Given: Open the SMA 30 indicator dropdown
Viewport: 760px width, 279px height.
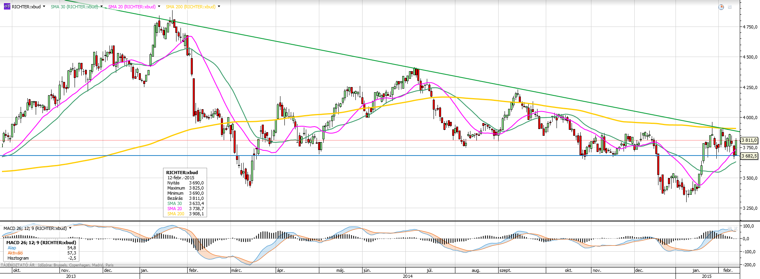Looking at the screenshot, I should [x=102, y=7].
